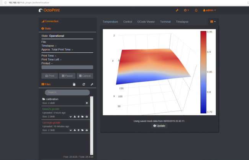The height and width of the screenshot is (160, 249).
Task: Open file list settings wrench
Action: tap(92, 84)
